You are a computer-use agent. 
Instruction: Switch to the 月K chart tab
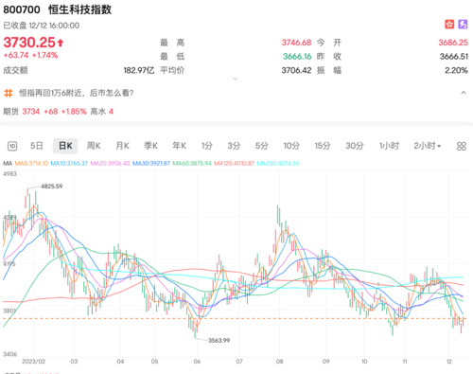pyautogui.click(x=122, y=146)
